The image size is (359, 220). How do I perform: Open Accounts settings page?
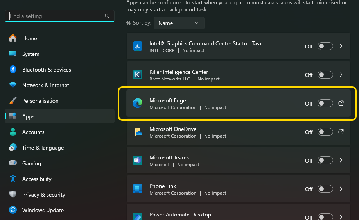coord(60,132)
